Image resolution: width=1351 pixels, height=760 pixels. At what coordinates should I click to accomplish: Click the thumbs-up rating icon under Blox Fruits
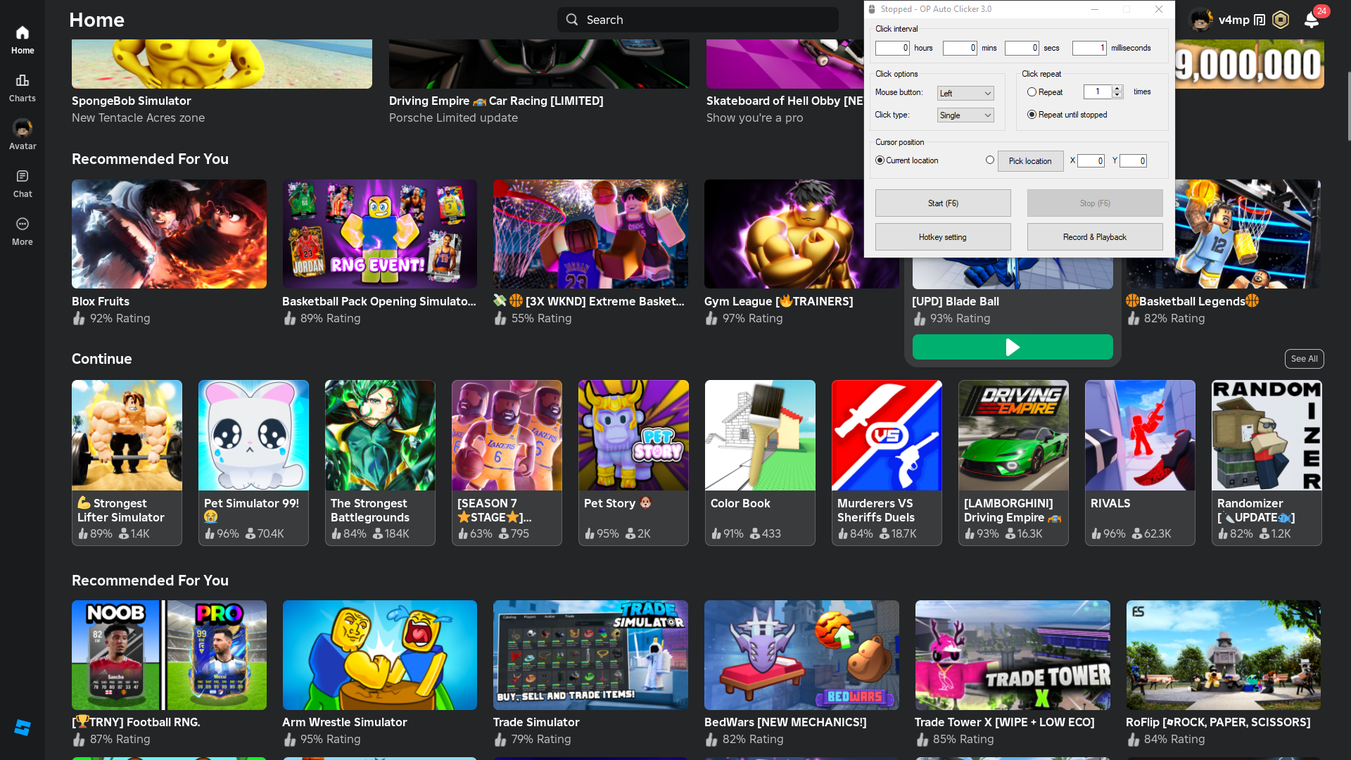79,319
